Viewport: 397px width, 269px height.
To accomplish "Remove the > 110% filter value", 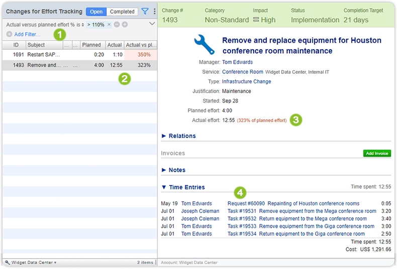I will (x=109, y=25).
